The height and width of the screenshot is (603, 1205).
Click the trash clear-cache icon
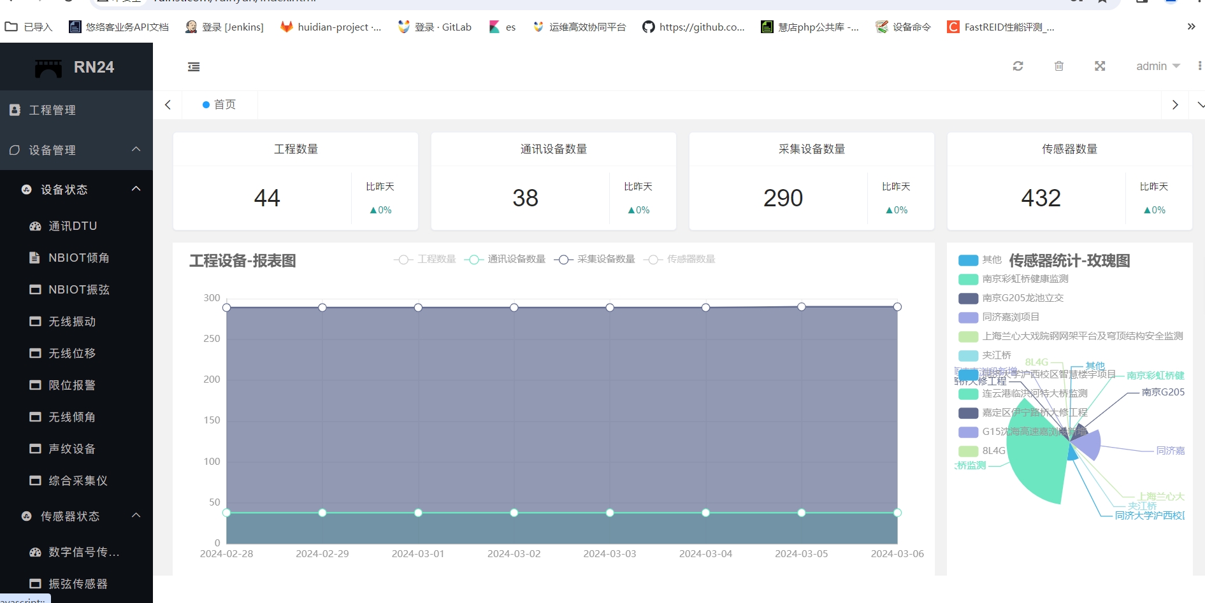click(1059, 66)
